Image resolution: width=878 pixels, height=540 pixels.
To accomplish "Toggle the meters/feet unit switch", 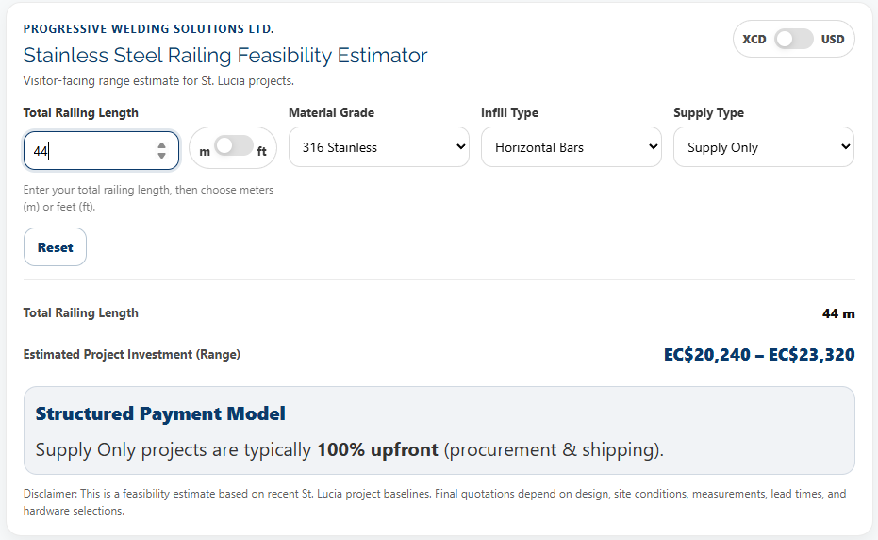I will [233, 147].
